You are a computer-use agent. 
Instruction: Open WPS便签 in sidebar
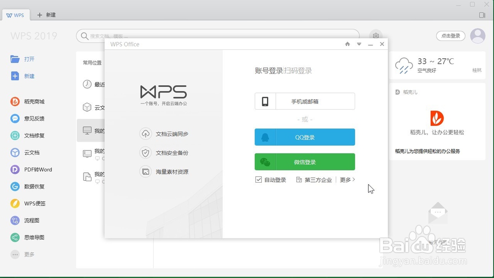28,203
